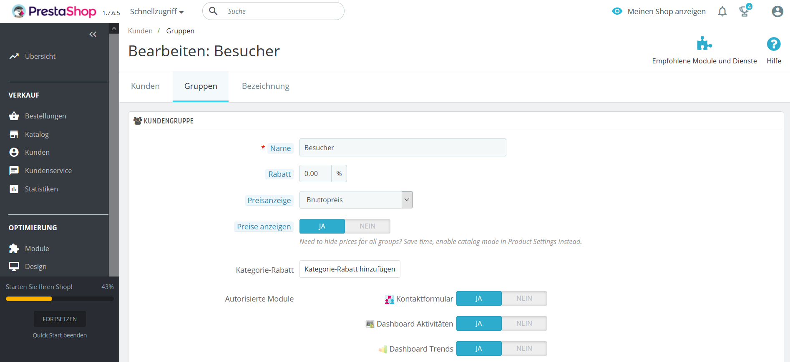Image resolution: width=790 pixels, height=362 pixels.
Task: Expand the Schnellzugriff dropdown
Action: pos(157,12)
